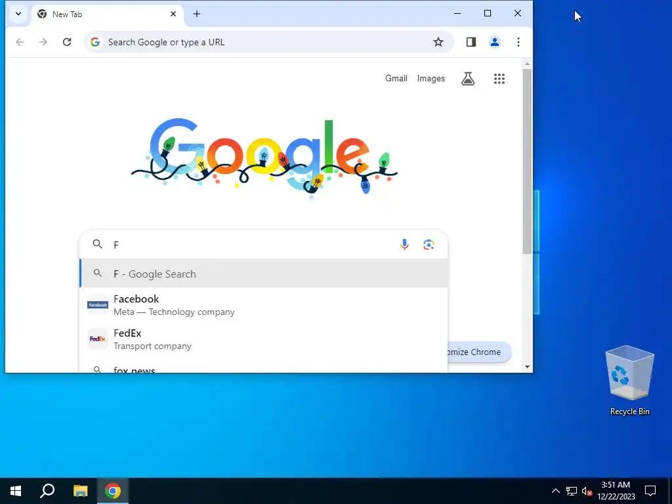Viewport: 672px width, 504px height.
Task: Select the New Tab tab
Action: click(x=107, y=14)
